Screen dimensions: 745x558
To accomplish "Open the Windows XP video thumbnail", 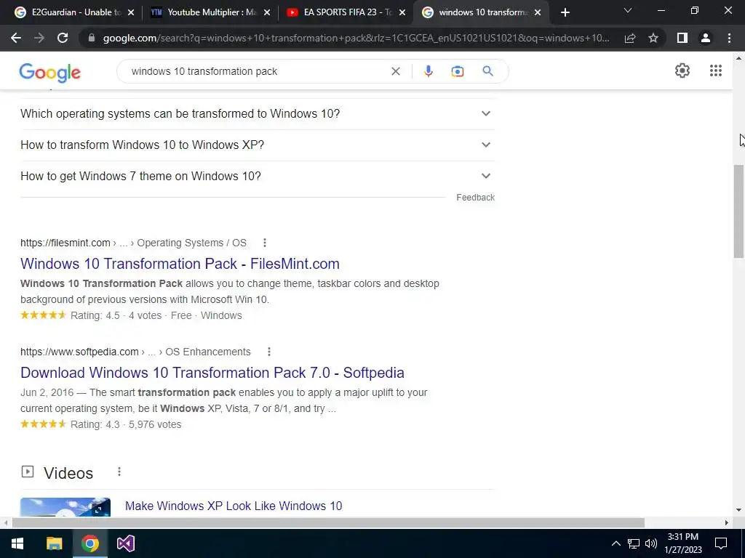I will pos(65,506).
